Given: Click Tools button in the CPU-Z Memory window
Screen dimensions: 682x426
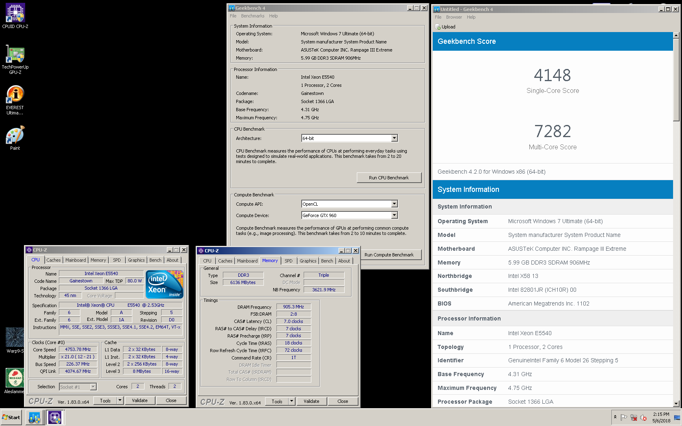Looking at the screenshot, I should (x=277, y=401).
